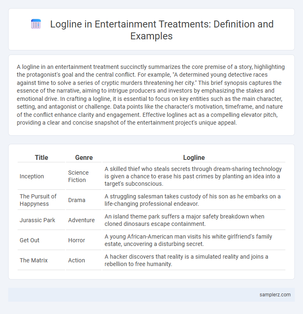Click the Genre column header
This screenshot has height=314, width=303.
click(84, 157)
